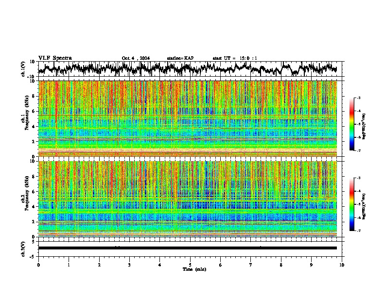This screenshot has width=385, height=297.
Task: Click the ch.1 colorbar '-3' tick label
Action: [x=359, y=98]
